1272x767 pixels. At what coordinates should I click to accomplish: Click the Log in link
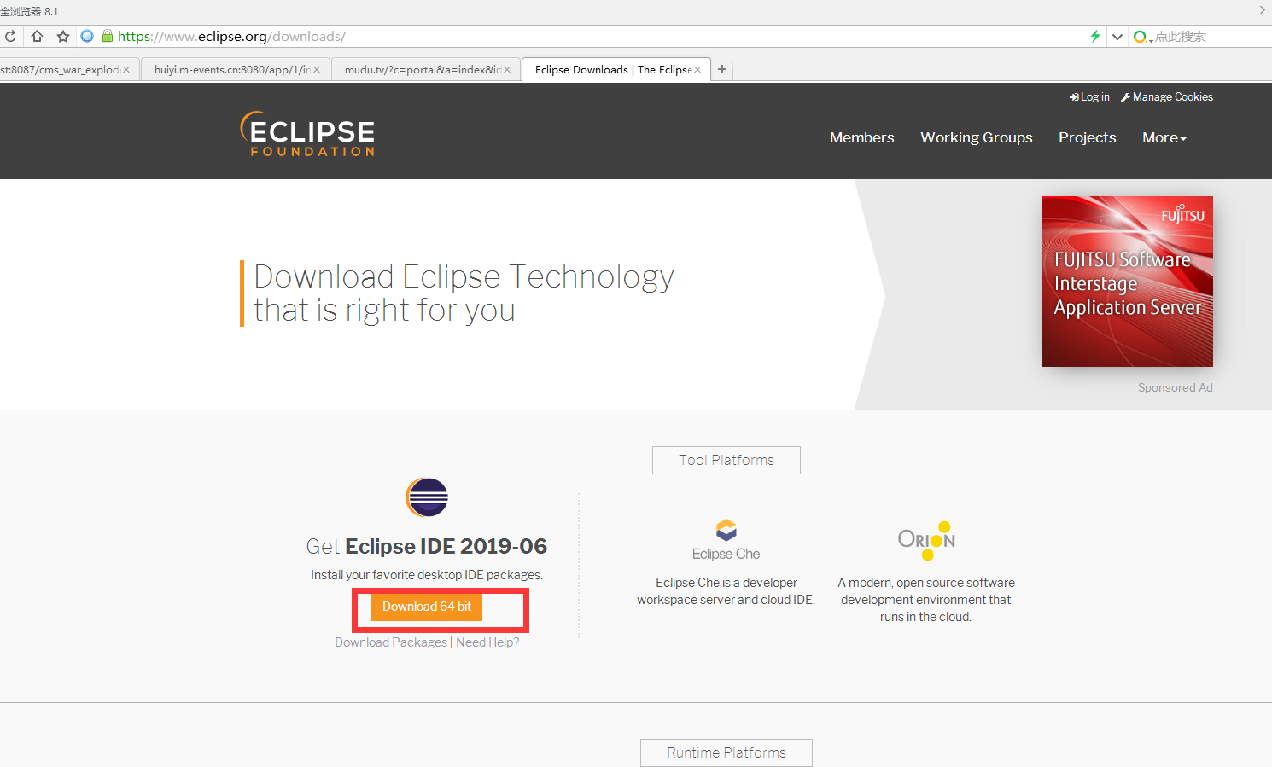click(x=1089, y=97)
